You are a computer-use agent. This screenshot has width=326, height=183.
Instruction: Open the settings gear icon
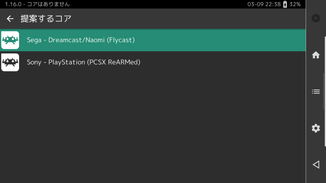[x=315, y=128]
